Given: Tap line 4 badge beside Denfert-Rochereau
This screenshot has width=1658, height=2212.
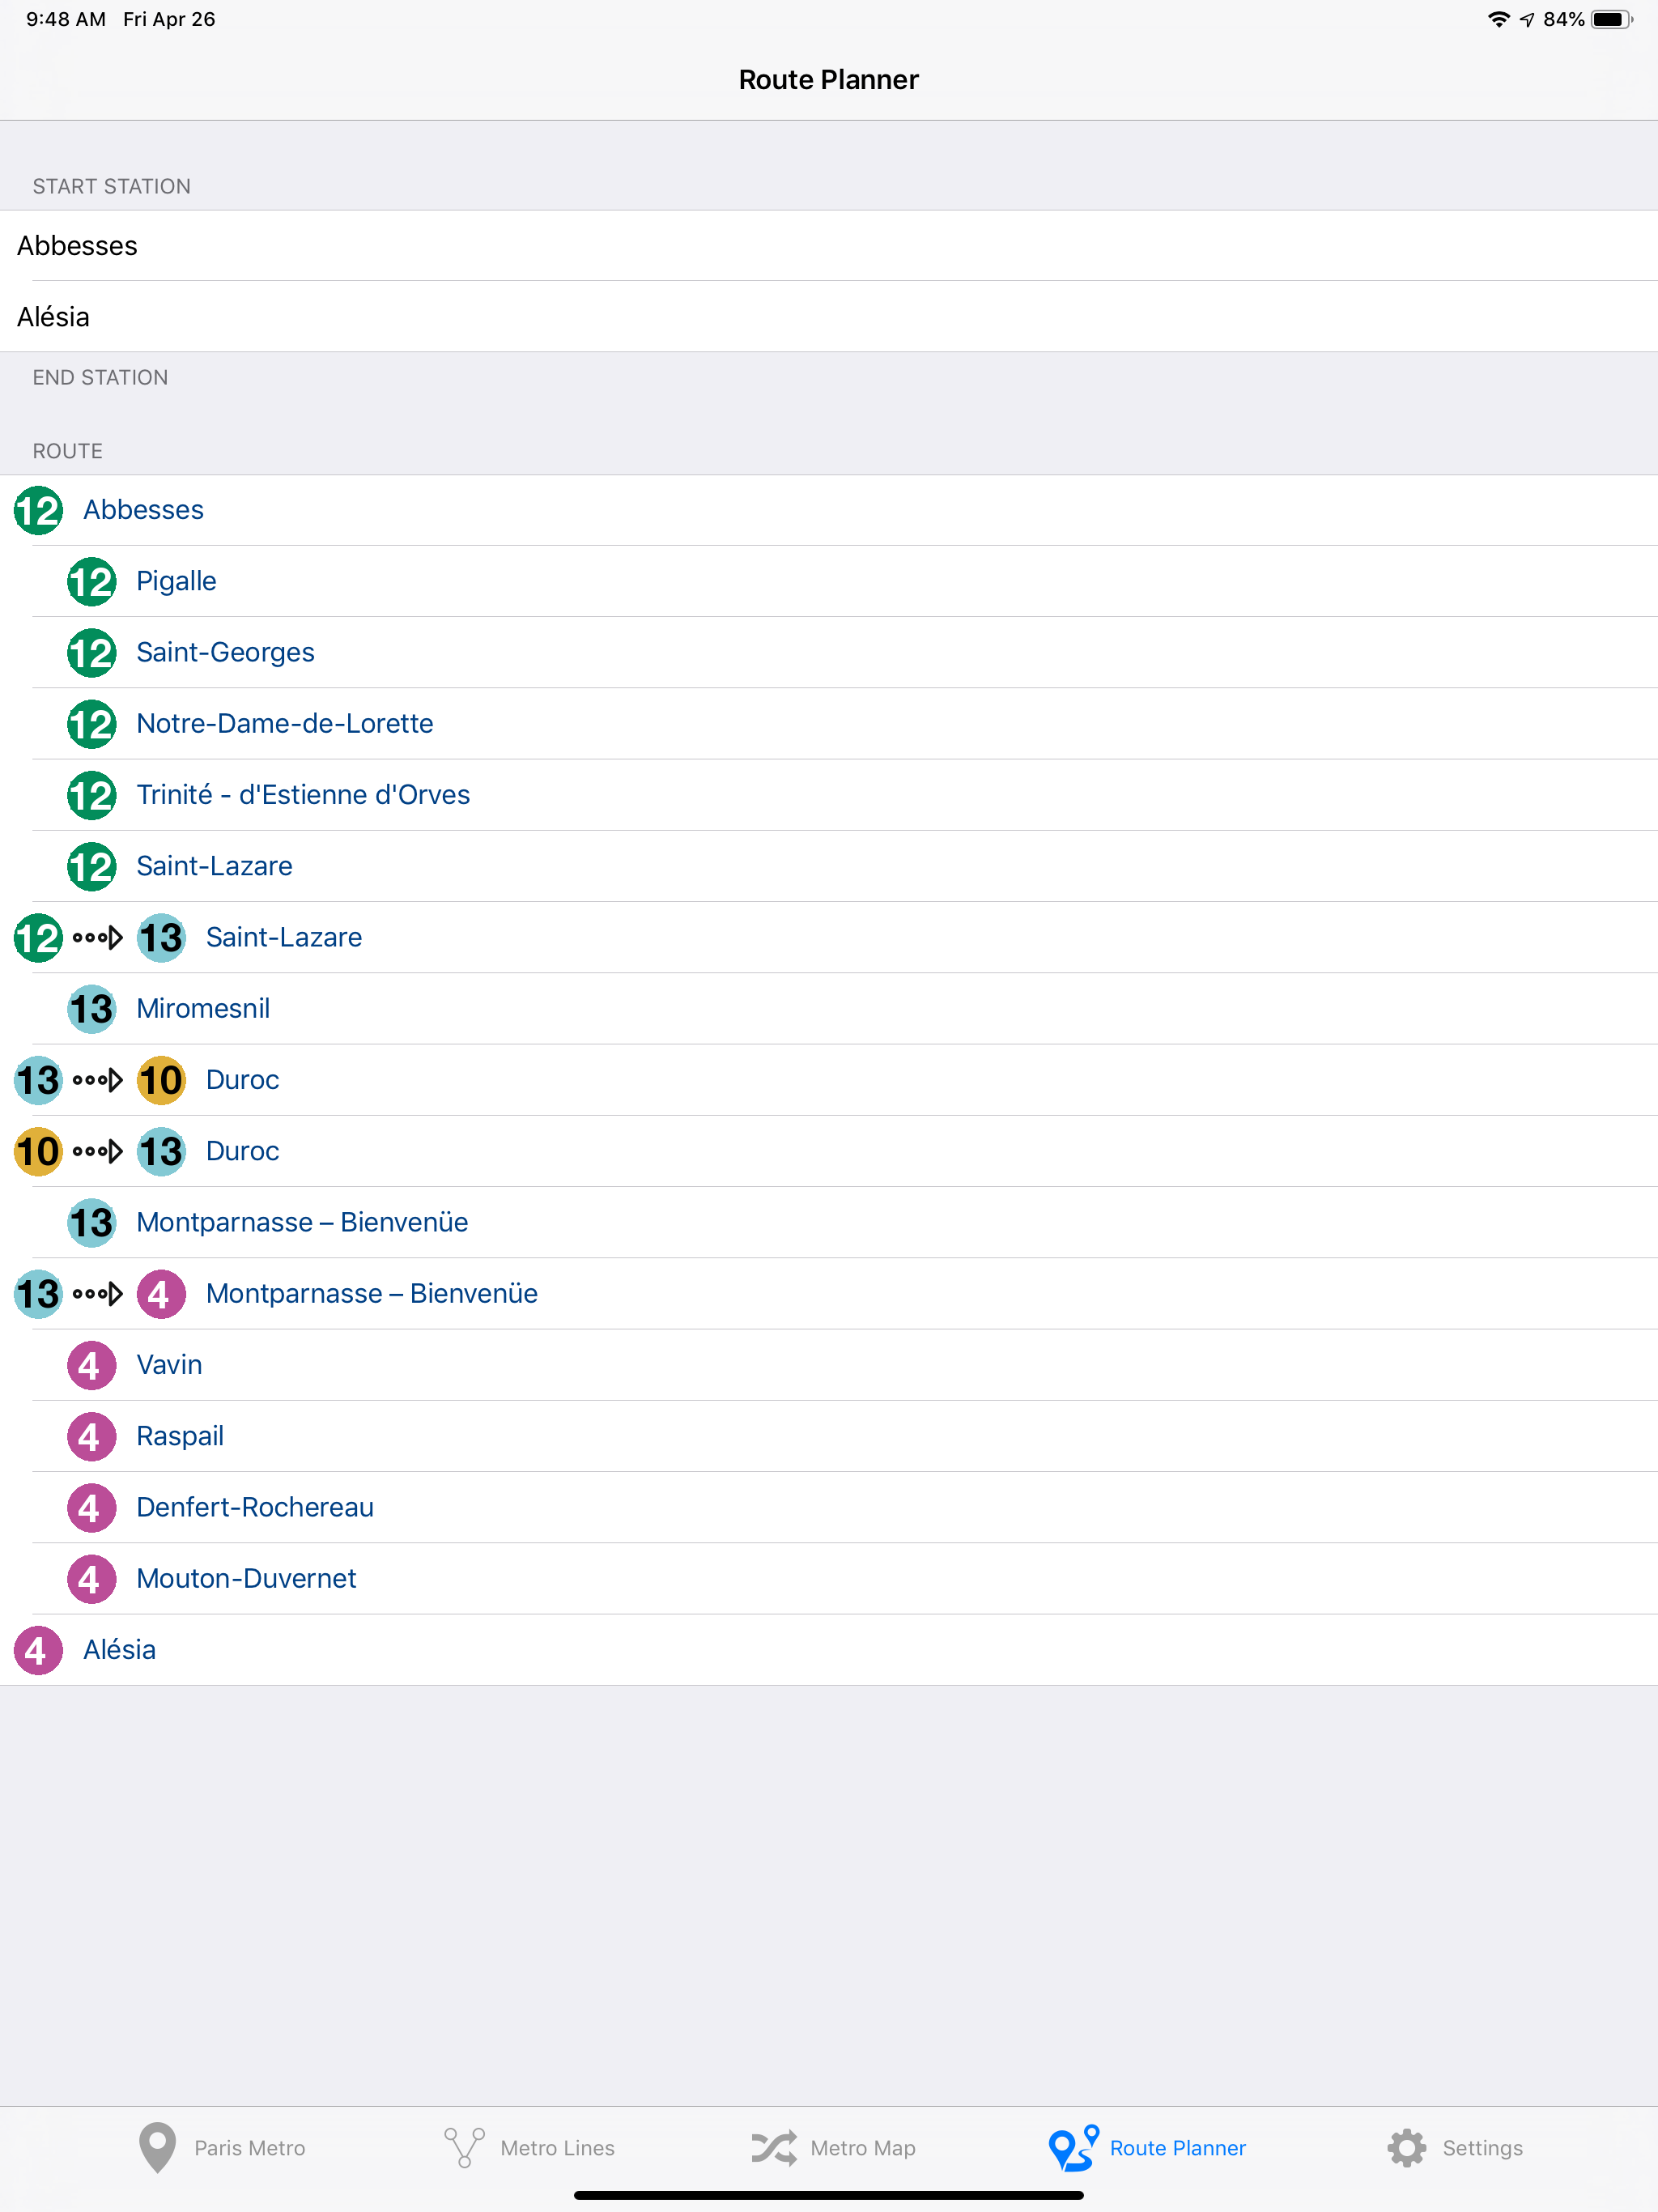Looking at the screenshot, I should (91, 1508).
